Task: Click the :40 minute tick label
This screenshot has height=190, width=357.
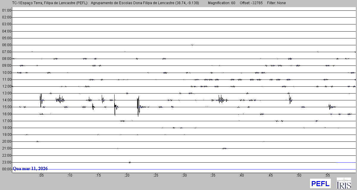Action: click(x=242, y=175)
